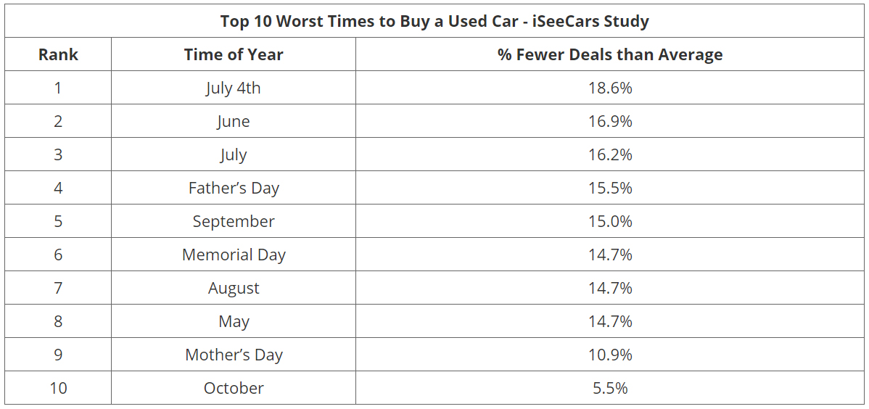Select the 18.6% value

pyautogui.click(x=610, y=88)
